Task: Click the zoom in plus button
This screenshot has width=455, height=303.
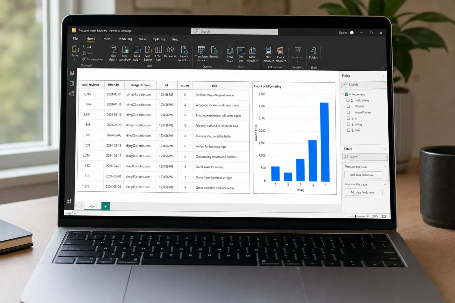Action: [368, 216]
